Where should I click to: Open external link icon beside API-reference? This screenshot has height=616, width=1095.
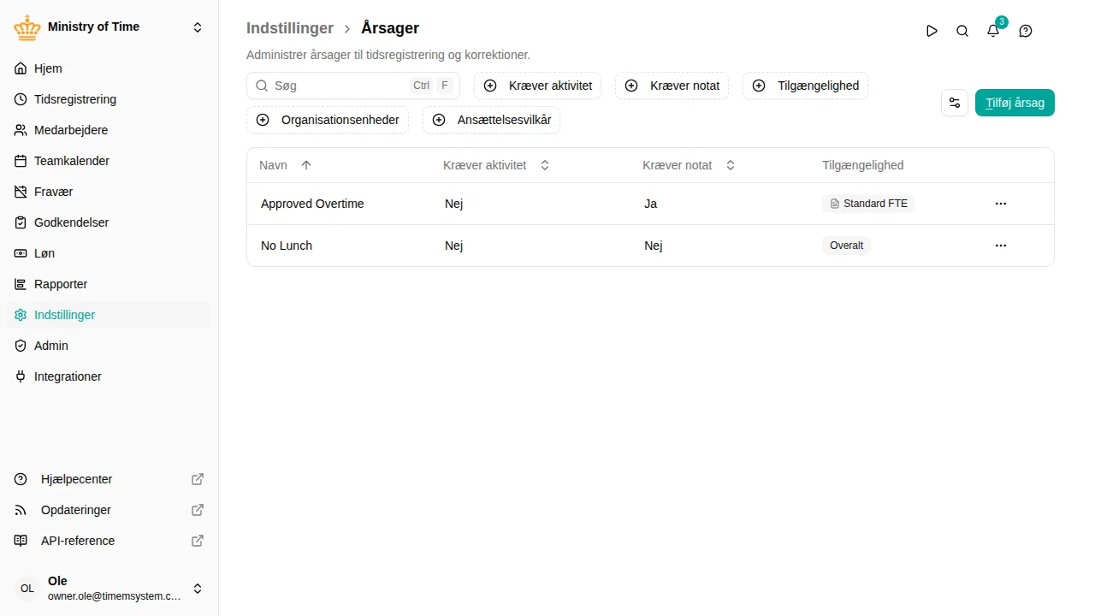198,541
